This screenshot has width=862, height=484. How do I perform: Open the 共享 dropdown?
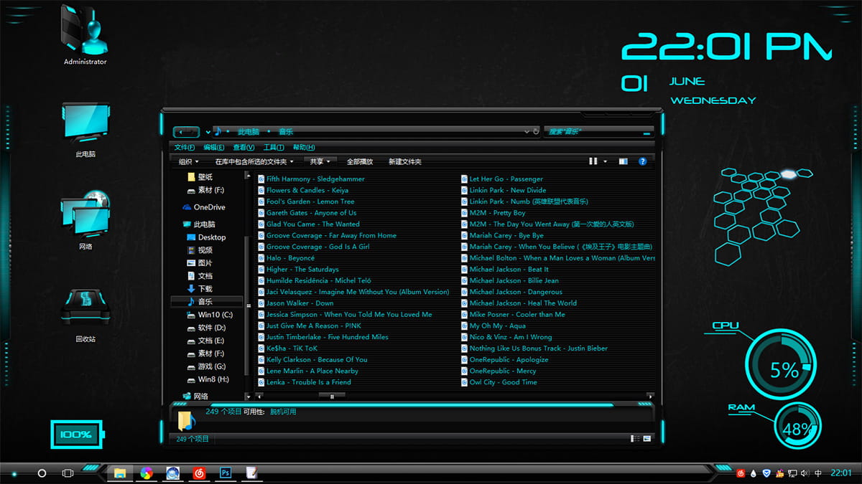point(319,162)
